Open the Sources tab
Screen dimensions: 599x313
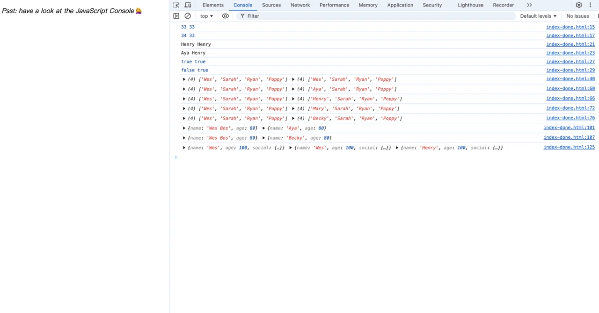(271, 5)
